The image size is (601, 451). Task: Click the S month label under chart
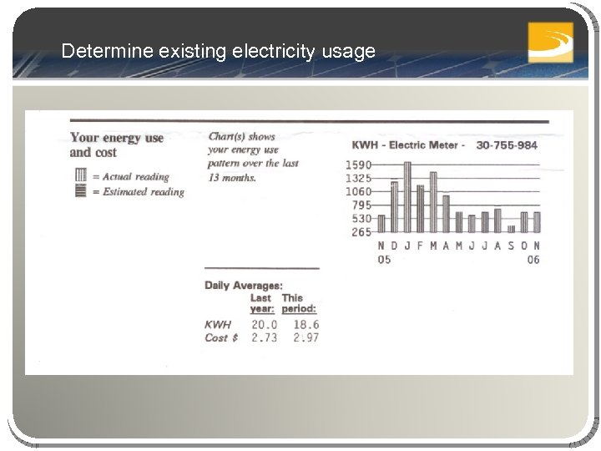pos(511,246)
